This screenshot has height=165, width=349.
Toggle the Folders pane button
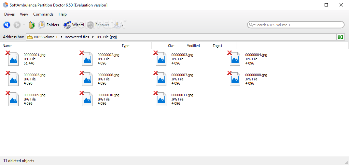click(x=49, y=25)
